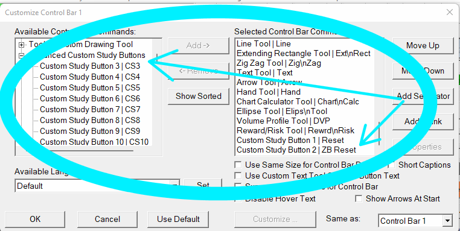The height and width of the screenshot is (231, 460).
Task: Click the Add Separator button
Action: 423,96
